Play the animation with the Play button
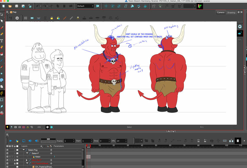The height and width of the screenshot is (168, 247). point(11,141)
